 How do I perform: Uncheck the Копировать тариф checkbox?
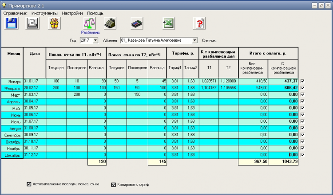(114, 185)
